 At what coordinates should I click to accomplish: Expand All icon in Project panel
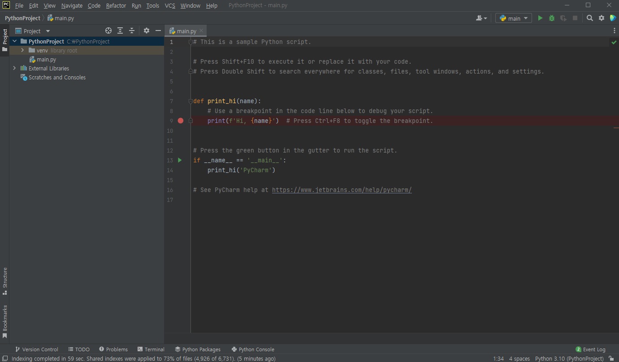pyautogui.click(x=120, y=31)
